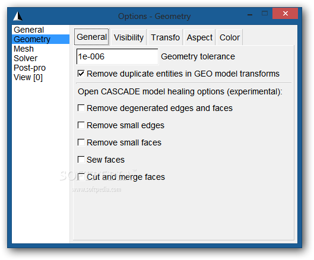The image size is (314, 260).
Task: Minimize the Options window
Action: (250, 14)
